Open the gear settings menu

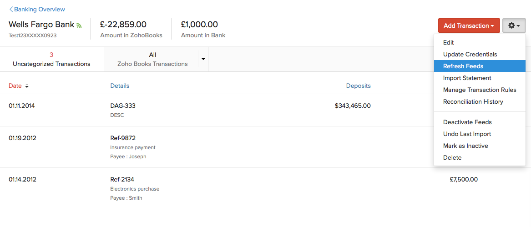pyautogui.click(x=514, y=25)
